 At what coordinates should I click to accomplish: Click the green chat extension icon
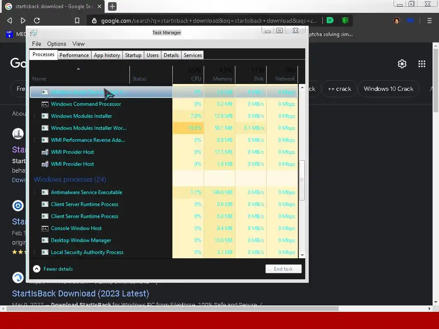pos(330,20)
